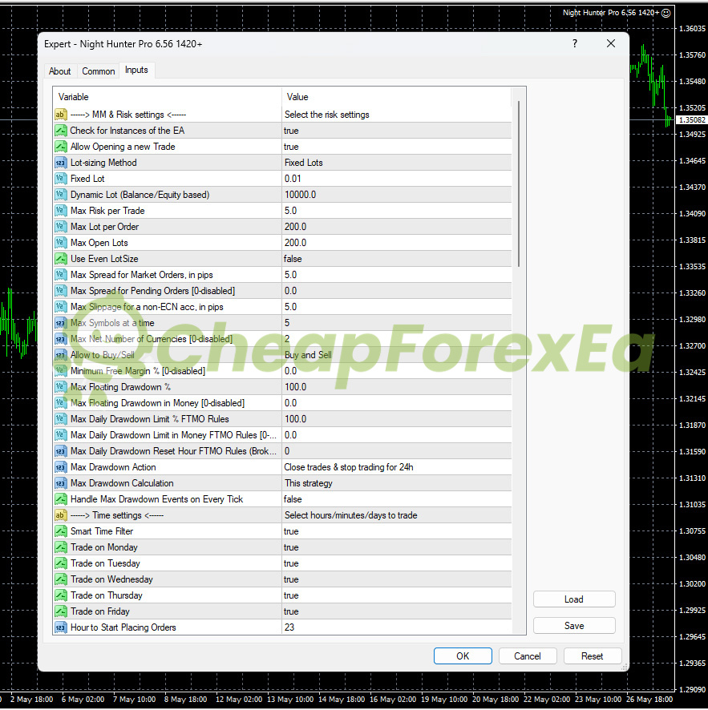Click the icon beside Max Daily Drawdown Reset Hour

61,451
